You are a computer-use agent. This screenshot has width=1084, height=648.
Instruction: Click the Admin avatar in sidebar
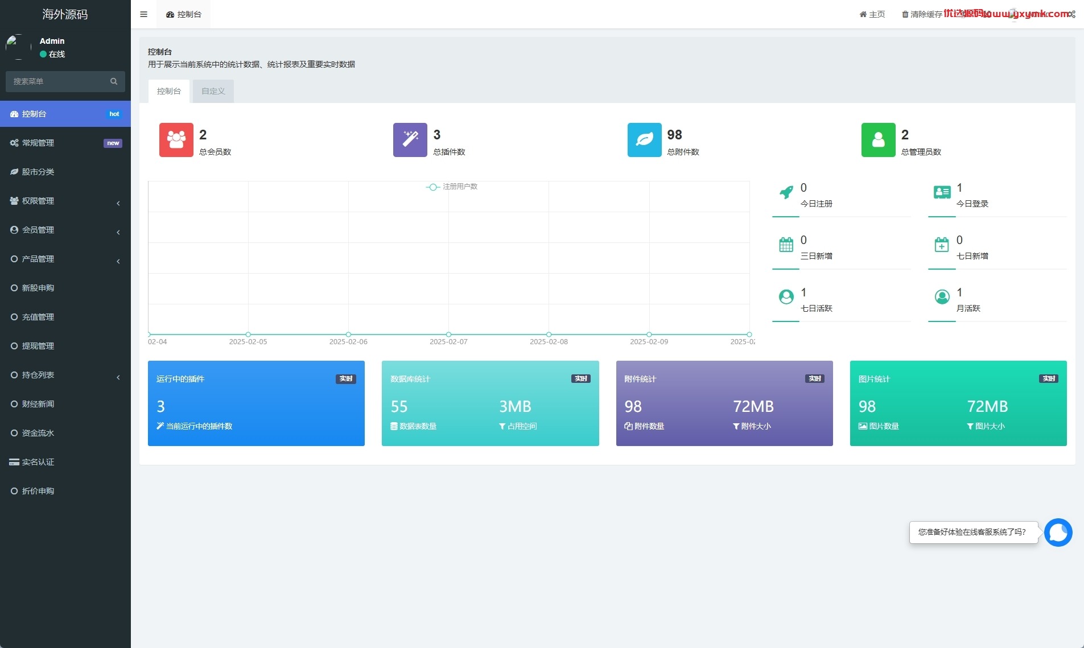point(18,47)
